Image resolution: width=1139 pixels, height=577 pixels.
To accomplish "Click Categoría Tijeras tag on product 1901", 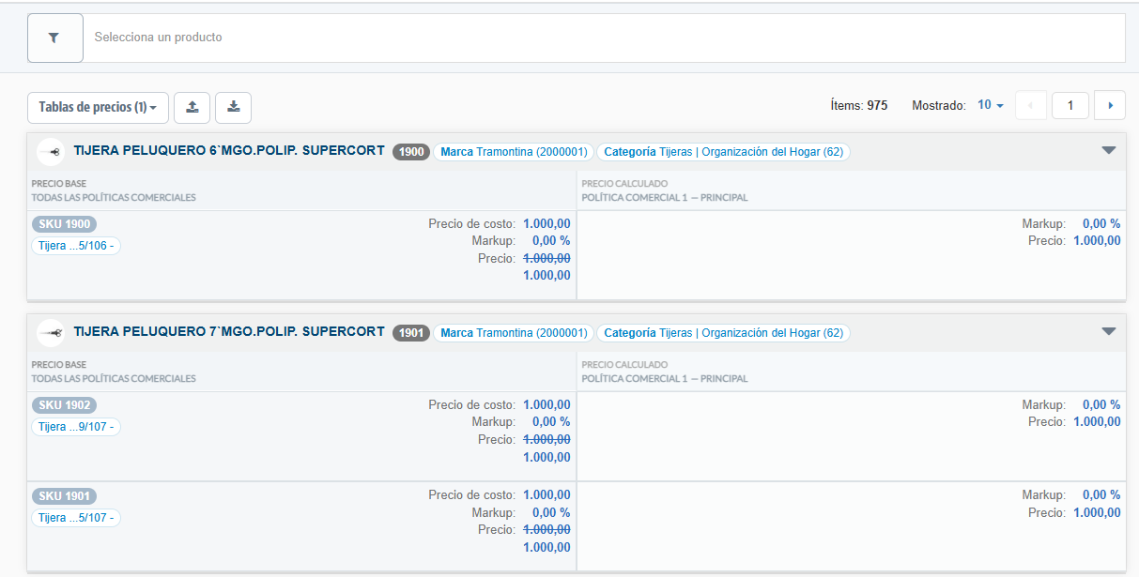I will tap(723, 333).
